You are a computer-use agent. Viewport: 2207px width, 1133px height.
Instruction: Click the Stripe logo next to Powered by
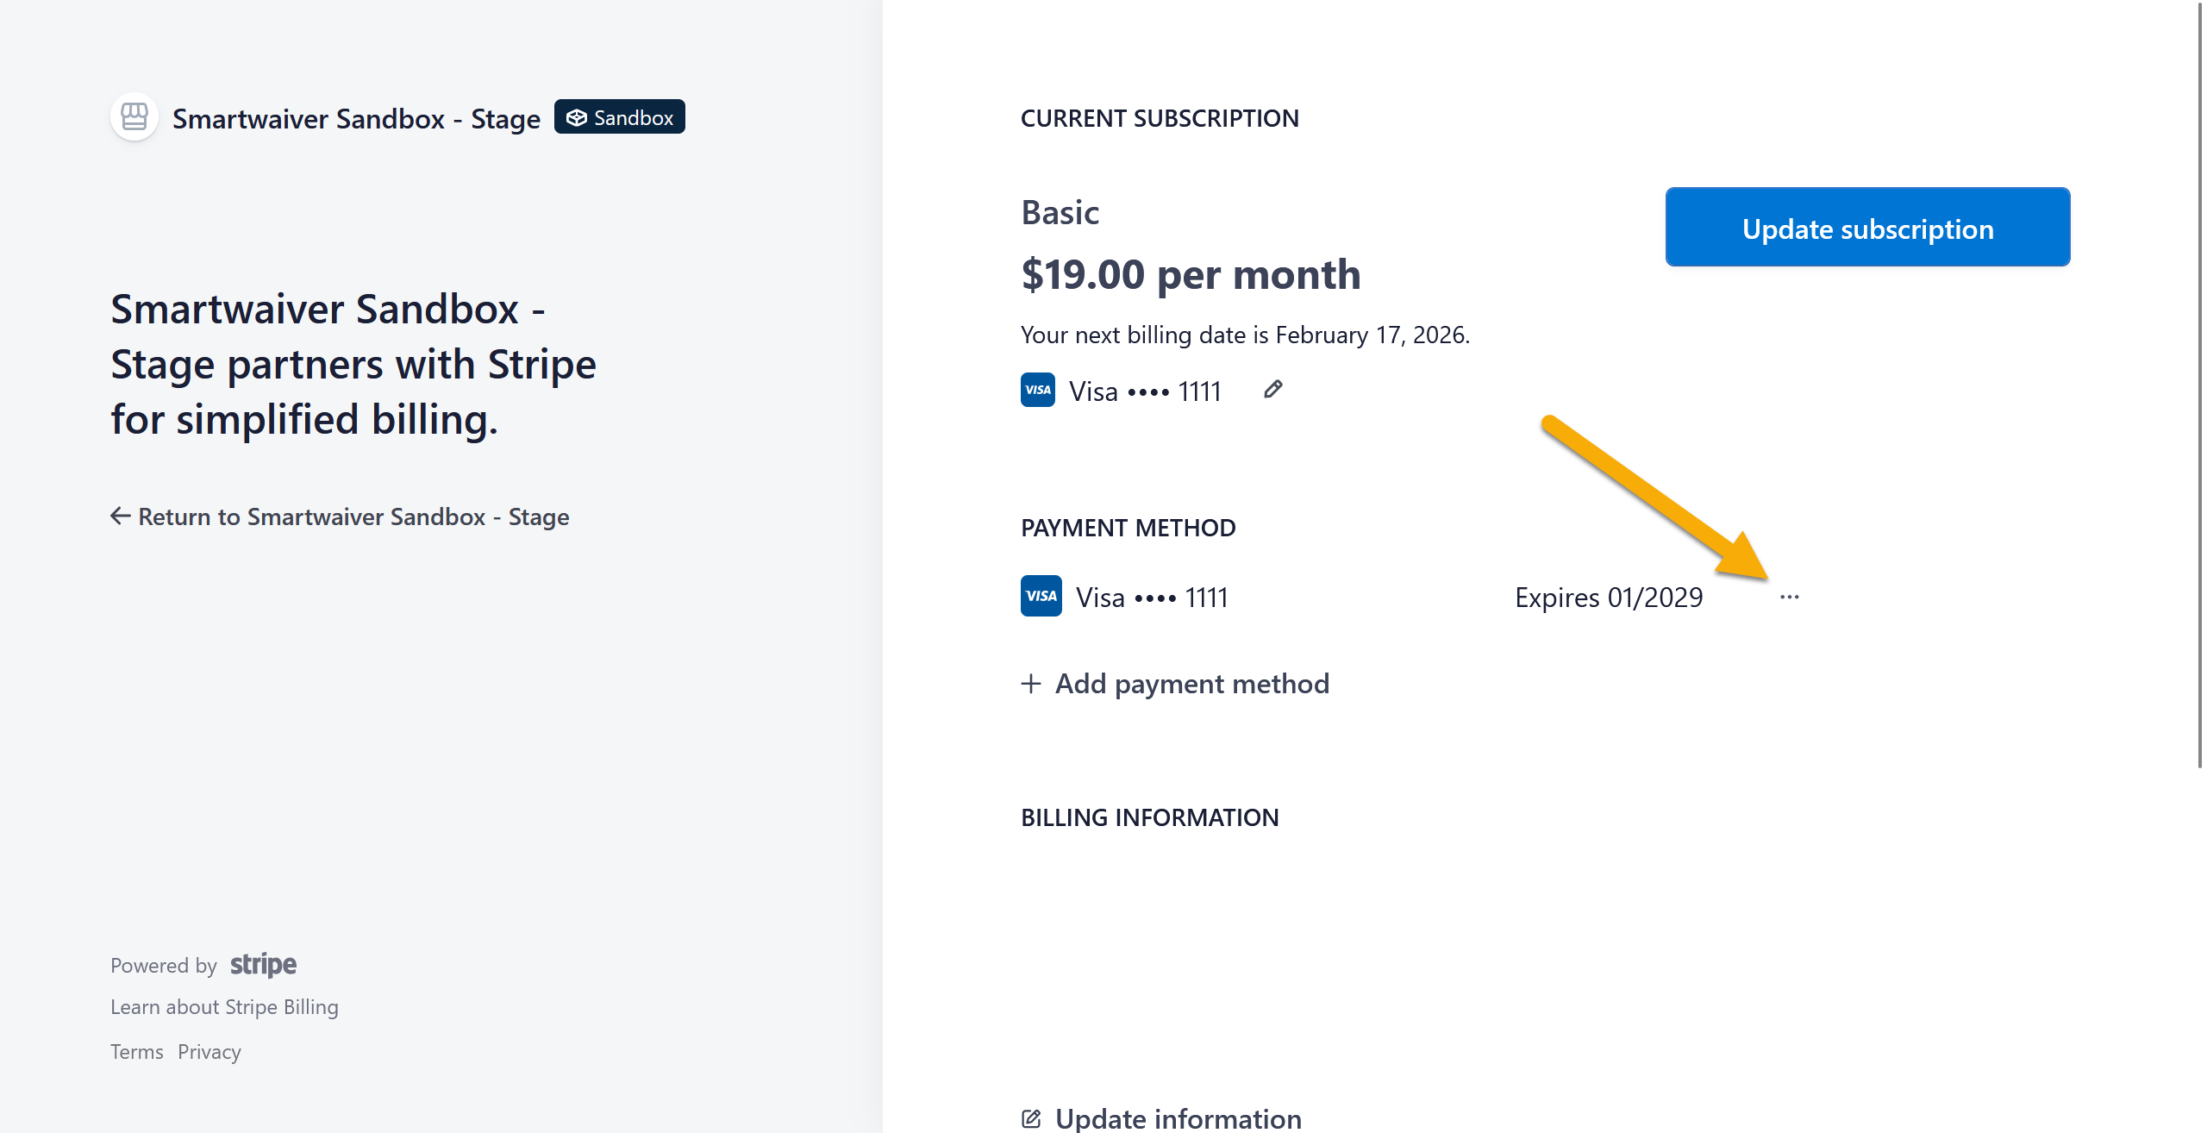click(263, 964)
